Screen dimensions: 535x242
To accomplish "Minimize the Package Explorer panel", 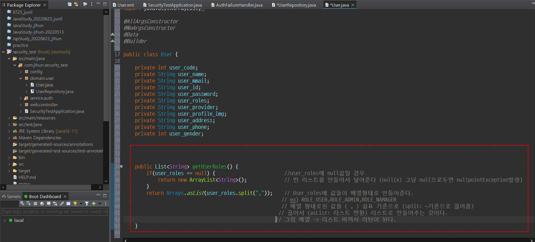I will (x=98, y=4).
